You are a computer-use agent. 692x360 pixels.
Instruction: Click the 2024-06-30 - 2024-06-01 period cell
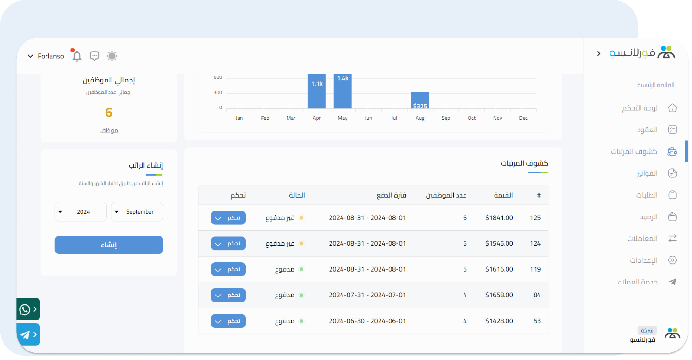367,321
